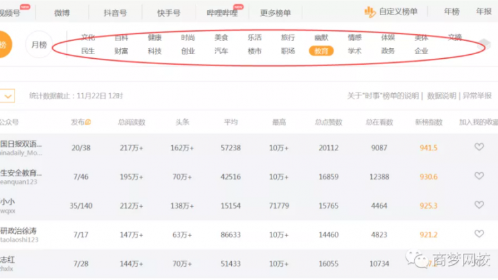
Task: Select the 乐活 category
Action: click(255, 38)
